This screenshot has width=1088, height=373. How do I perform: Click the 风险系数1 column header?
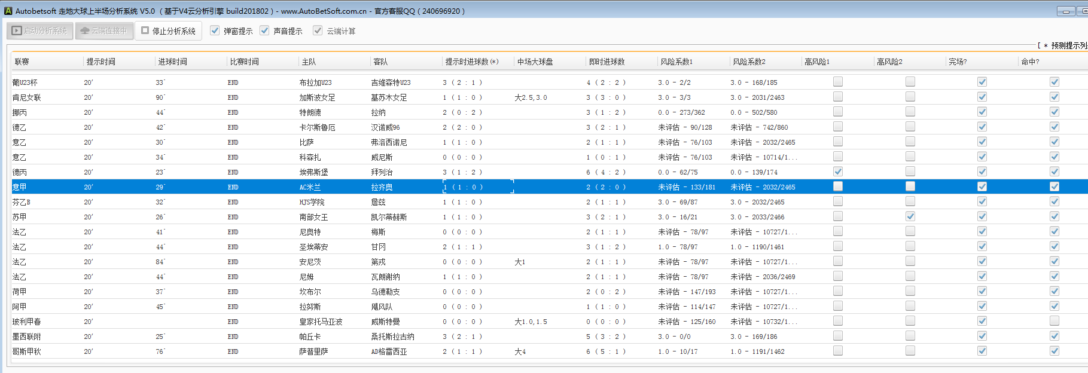676,62
